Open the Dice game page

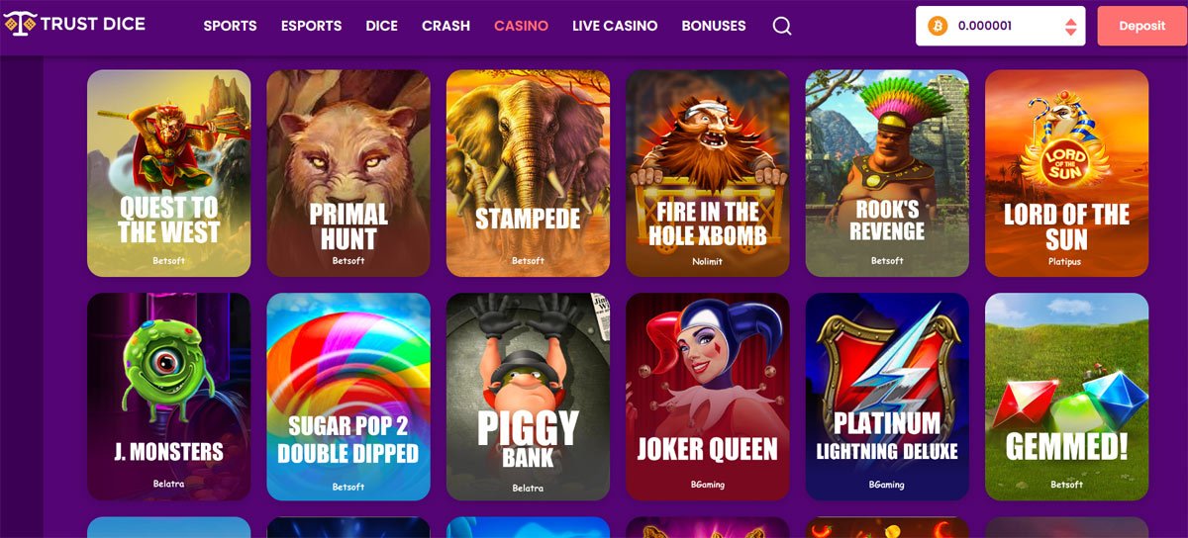click(x=381, y=26)
